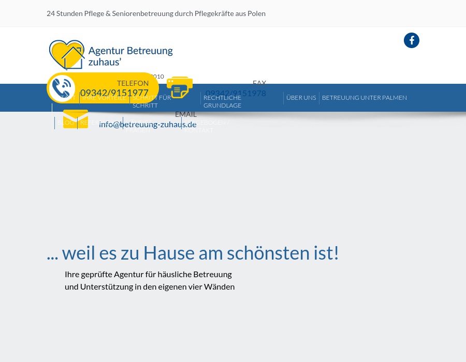Screen dimensions: 466x362
Task: Open the START menu item
Action: click(70, 98)
